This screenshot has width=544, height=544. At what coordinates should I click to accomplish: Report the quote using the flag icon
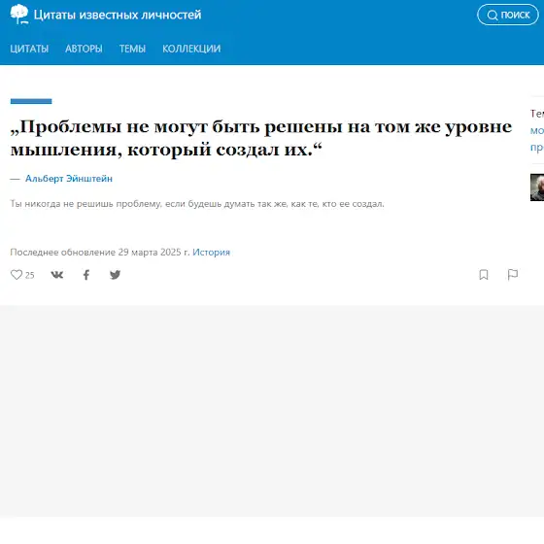click(513, 274)
